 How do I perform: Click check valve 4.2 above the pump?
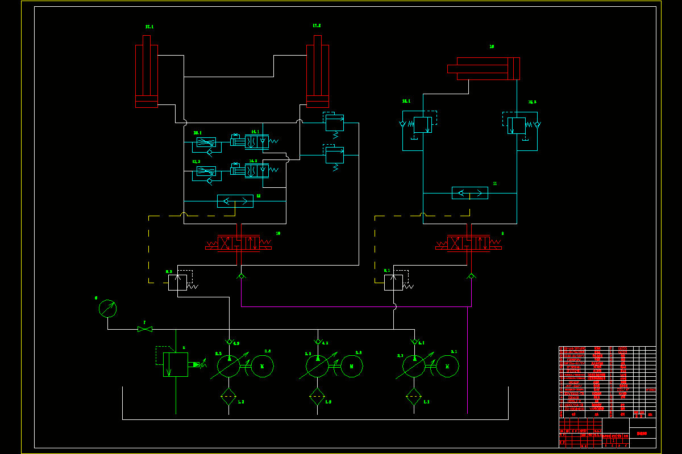point(318,342)
